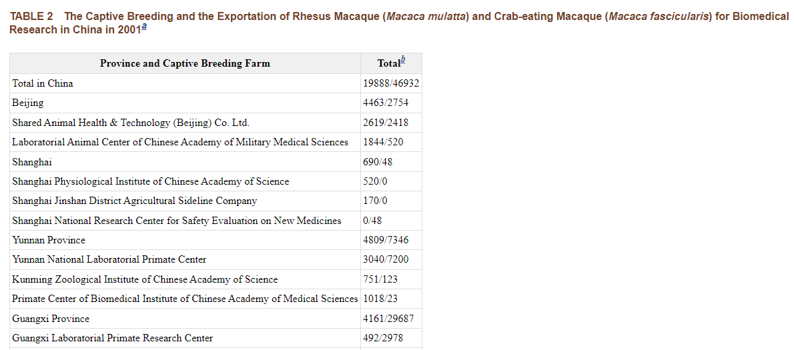Select Yunnan National Laboratorial Primate Center row
The height and width of the screenshot is (350, 794).
coord(109,259)
